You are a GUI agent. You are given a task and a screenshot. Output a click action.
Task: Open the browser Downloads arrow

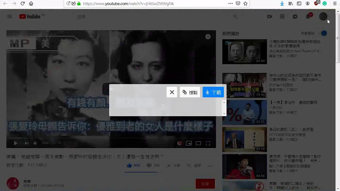(282, 3)
